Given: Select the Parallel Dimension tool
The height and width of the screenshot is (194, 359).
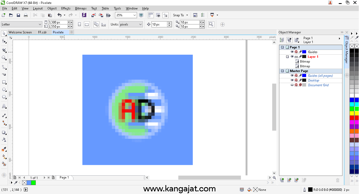Looking at the screenshot, I should 4,115.
